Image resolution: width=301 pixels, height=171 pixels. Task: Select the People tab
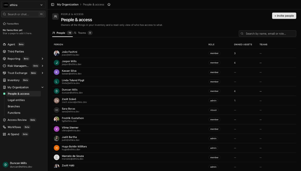[62, 33]
